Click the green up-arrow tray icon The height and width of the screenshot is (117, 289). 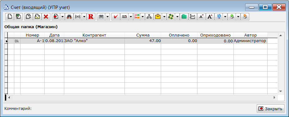tap(232, 17)
